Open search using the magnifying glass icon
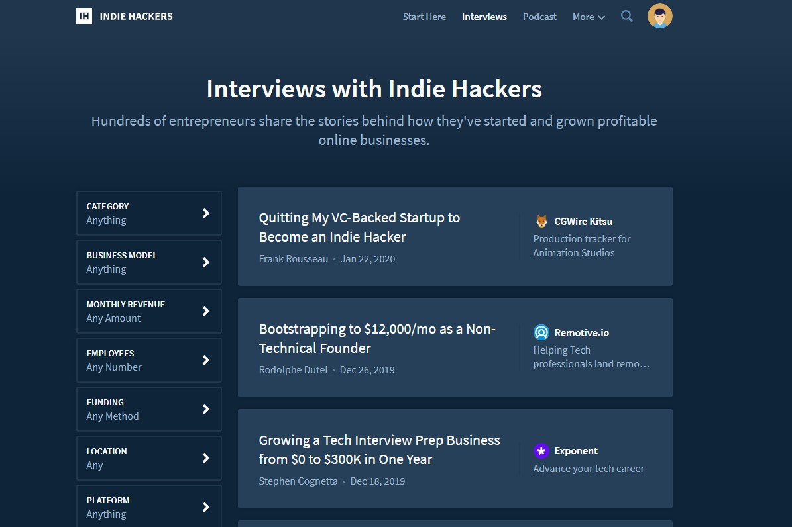Viewport: 792px width, 527px height. 627,16
